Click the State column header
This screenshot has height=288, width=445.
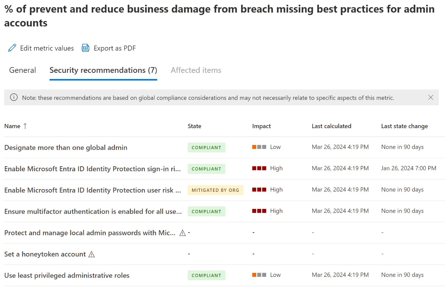tap(194, 126)
